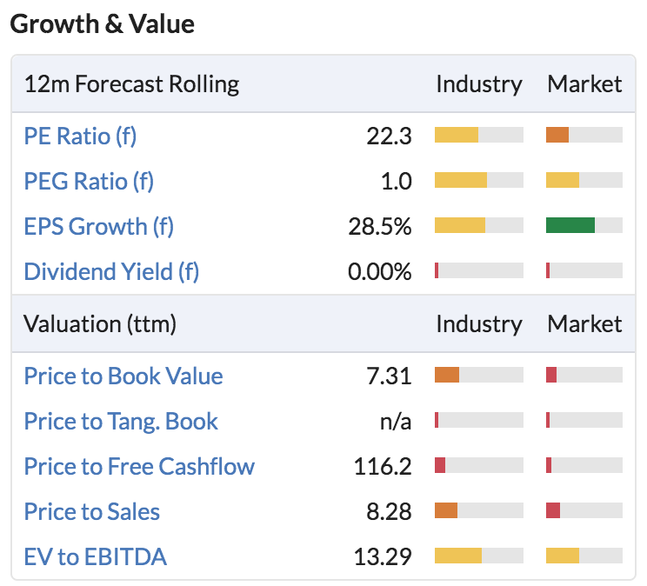Viewport: 647px width, 586px height.
Task: Open the PE Ratio (f) link
Action: pyautogui.click(x=80, y=136)
